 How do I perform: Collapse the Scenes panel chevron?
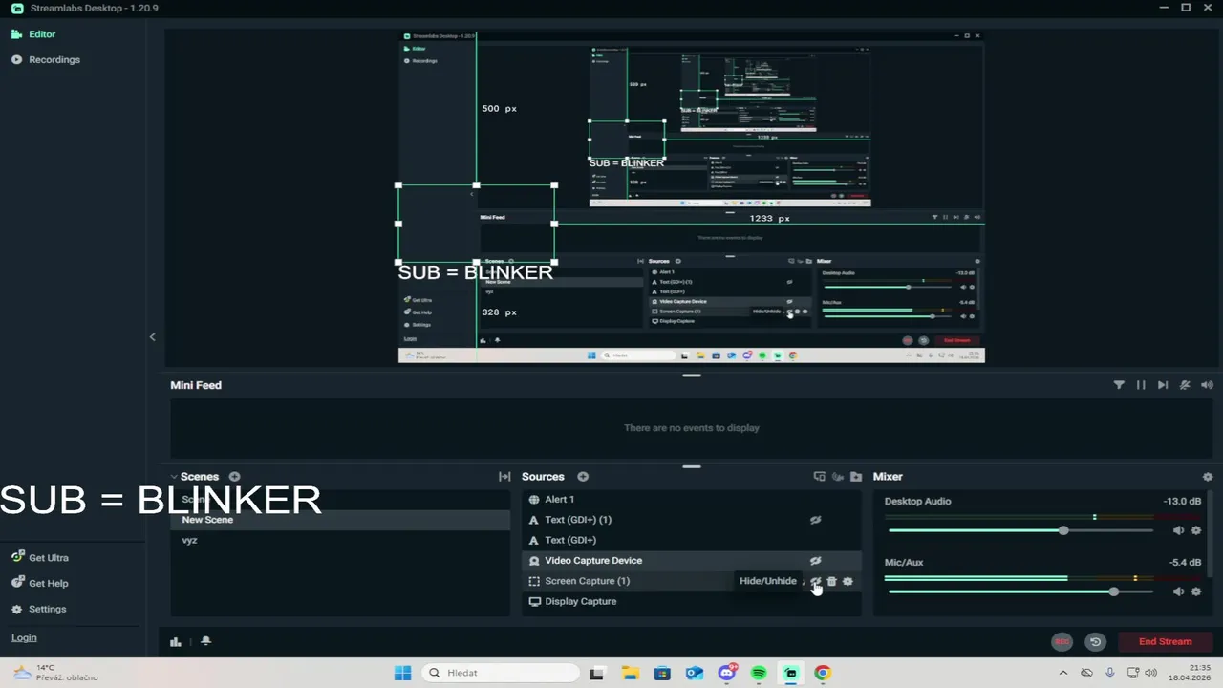[x=174, y=477]
